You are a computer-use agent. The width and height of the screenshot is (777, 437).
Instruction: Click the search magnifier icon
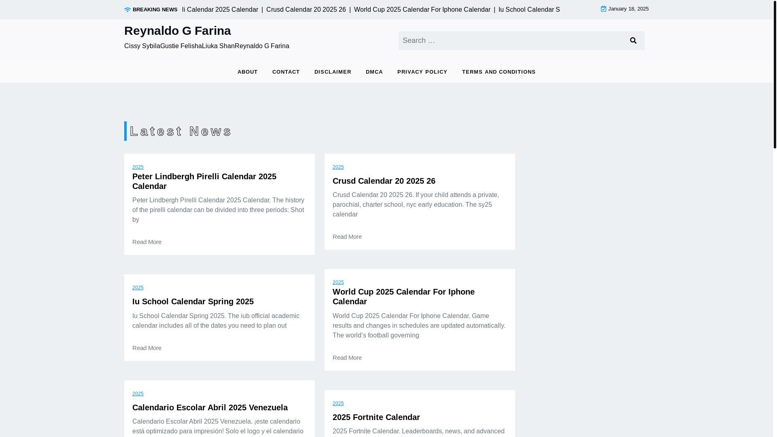(x=633, y=40)
